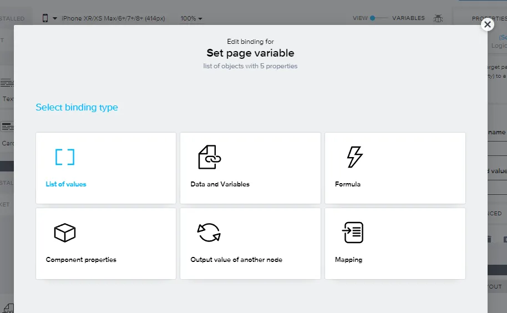Click the Output value of another node icon
The width and height of the screenshot is (507, 313).
click(x=209, y=233)
